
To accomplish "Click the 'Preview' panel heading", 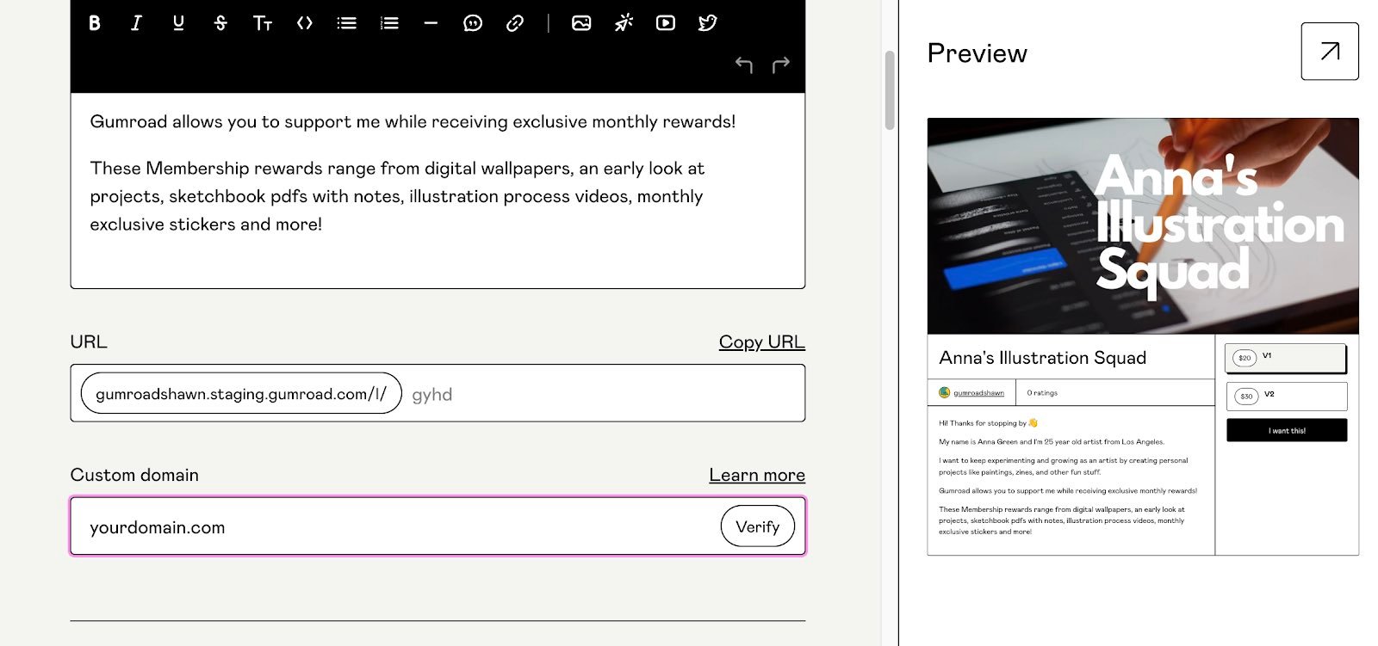I will (x=978, y=53).
